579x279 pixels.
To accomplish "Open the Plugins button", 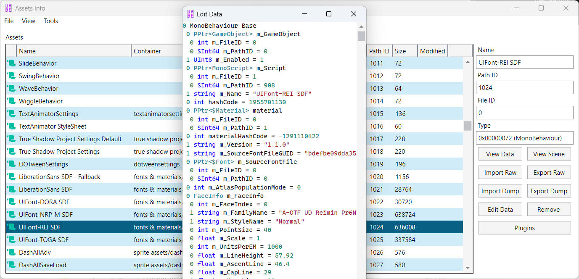I will coord(524,228).
